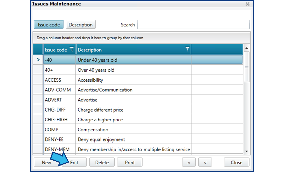Click the Close button at bottom

(237, 162)
